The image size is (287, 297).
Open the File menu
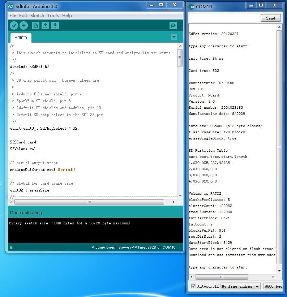tap(13, 15)
